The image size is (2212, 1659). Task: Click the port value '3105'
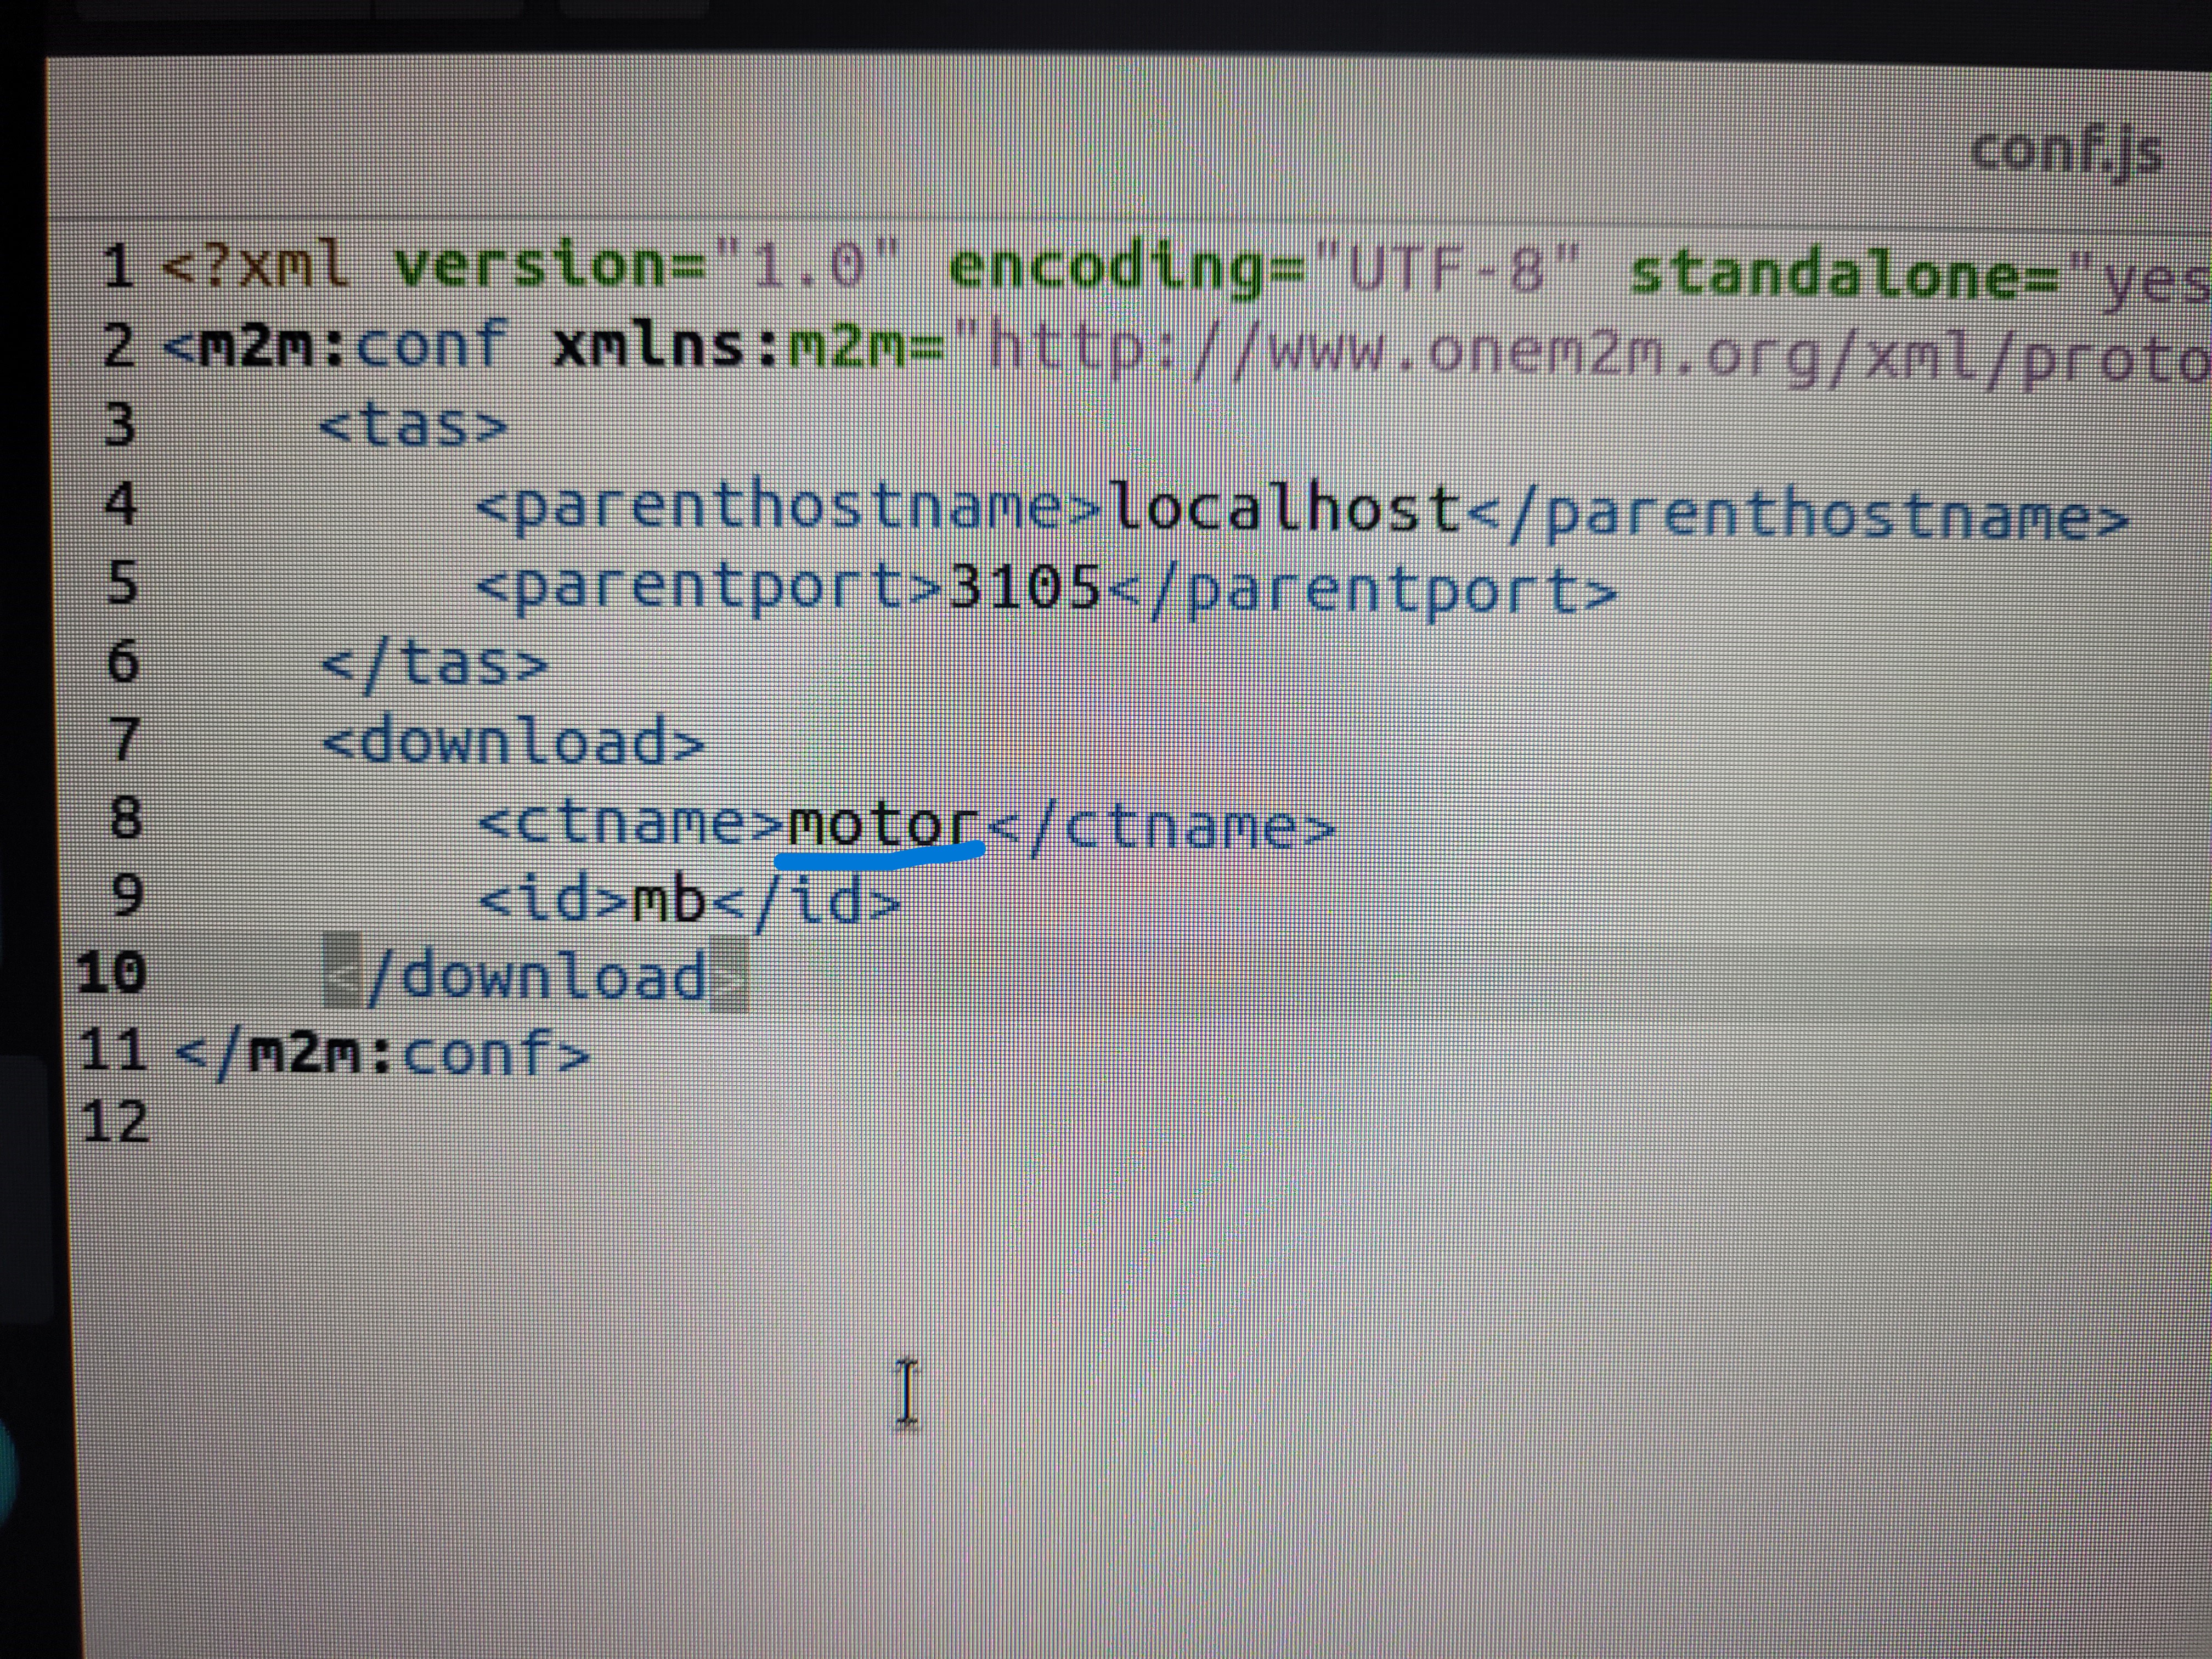(1025, 586)
